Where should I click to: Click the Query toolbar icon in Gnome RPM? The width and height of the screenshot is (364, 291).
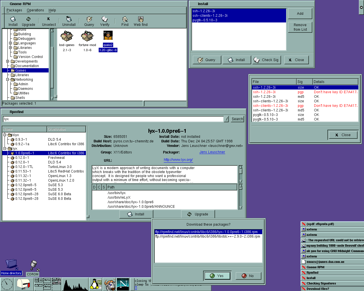pyautogui.click(x=89, y=21)
